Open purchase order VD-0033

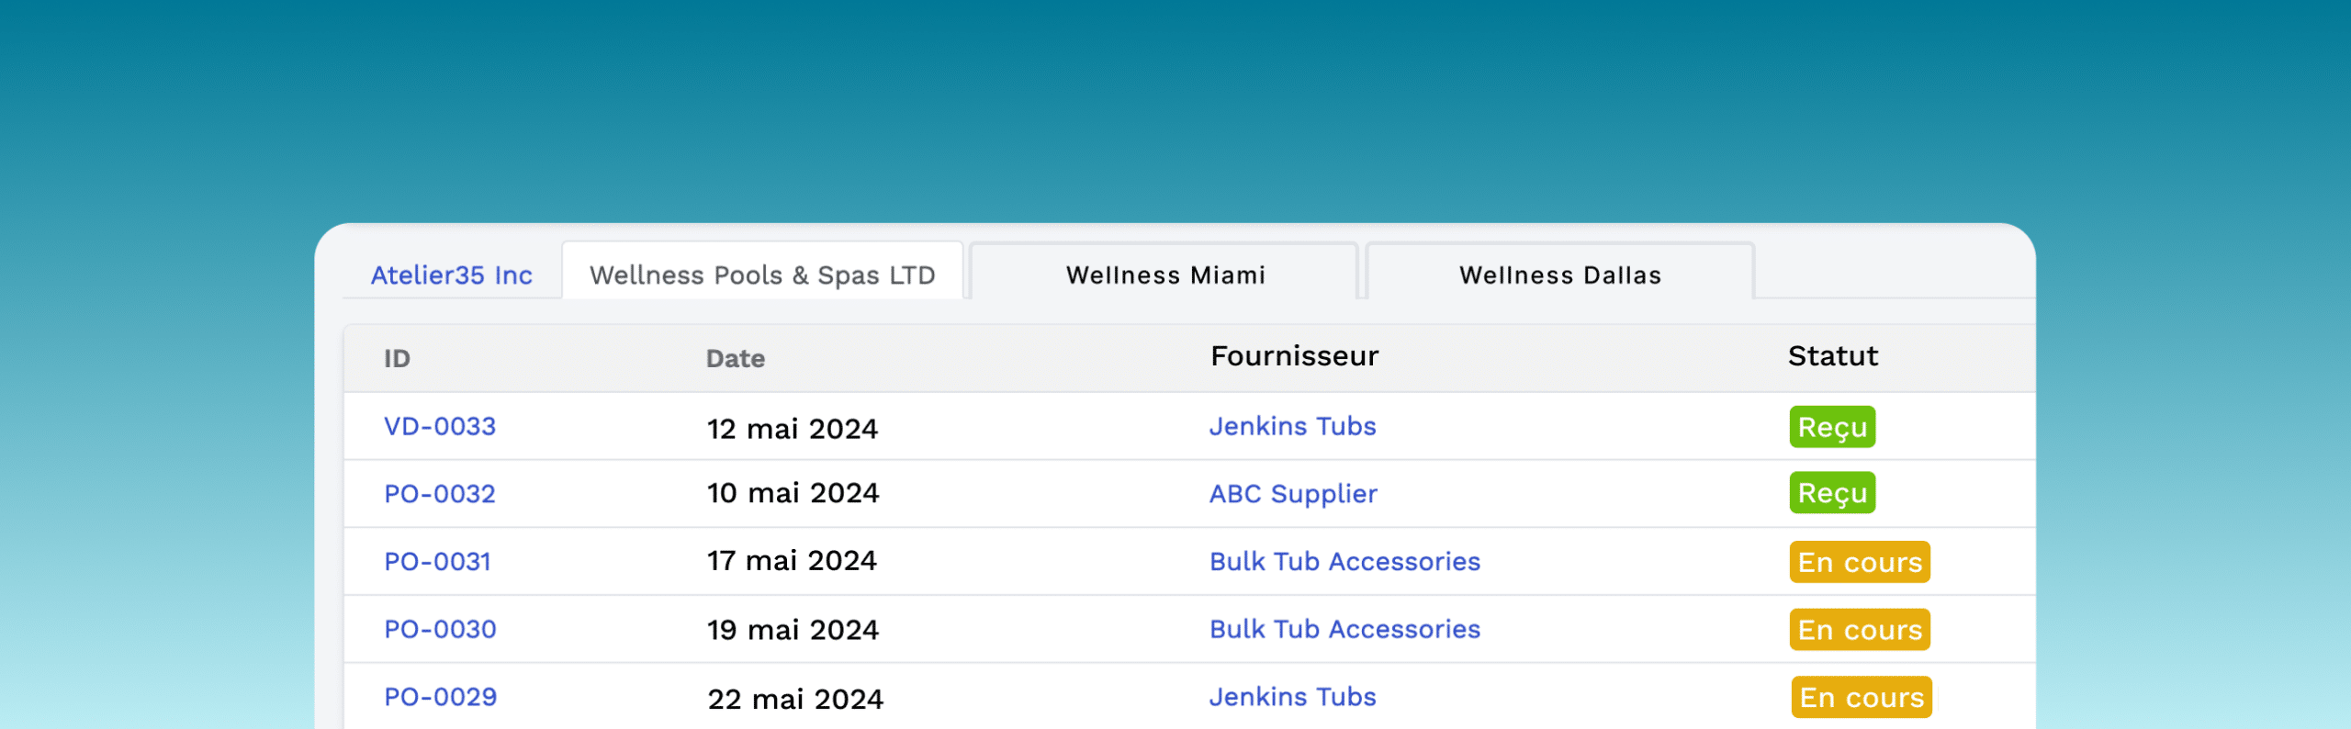pyautogui.click(x=440, y=427)
